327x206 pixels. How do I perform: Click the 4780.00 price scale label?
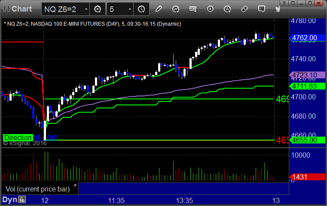coord(303,21)
